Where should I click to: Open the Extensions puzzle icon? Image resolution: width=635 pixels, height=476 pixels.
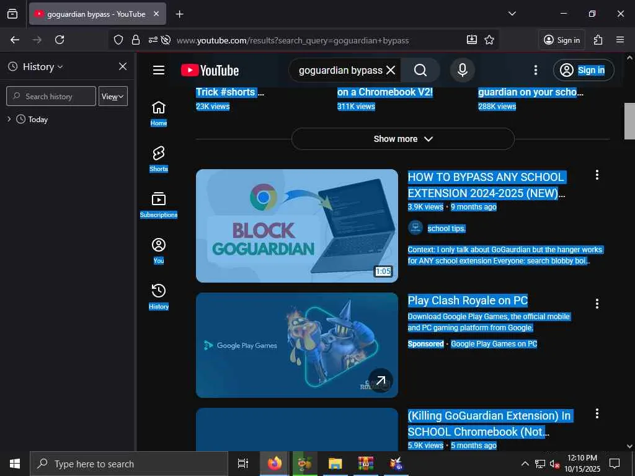click(x=598, y=40)
